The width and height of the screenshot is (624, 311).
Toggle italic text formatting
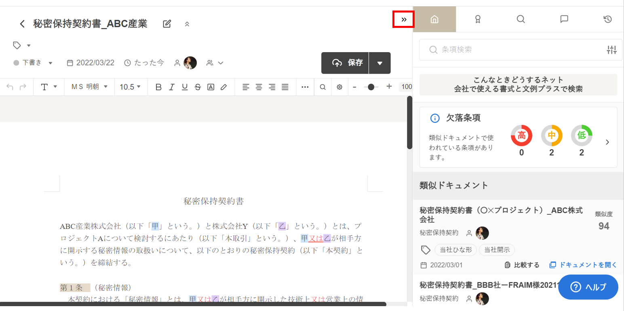tap(171, 87)
